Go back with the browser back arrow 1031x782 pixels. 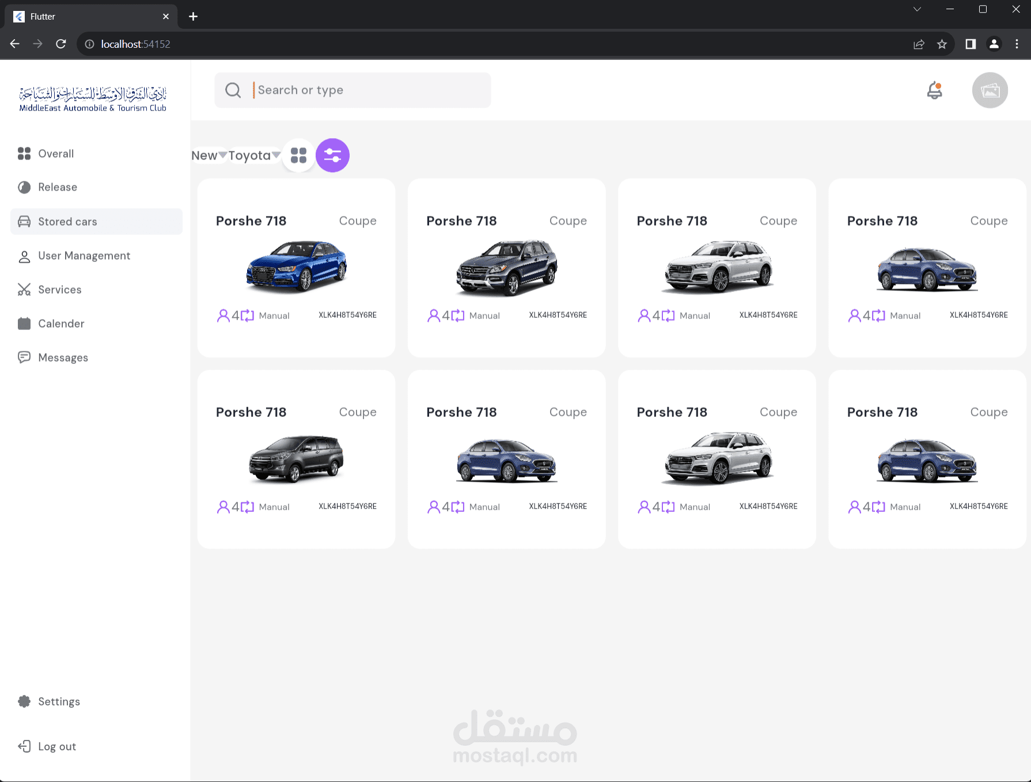(15, 44)
